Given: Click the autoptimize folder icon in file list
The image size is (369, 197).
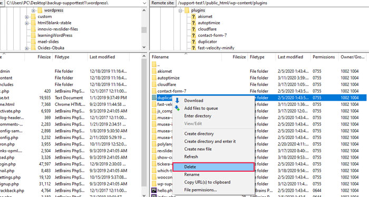Looking at the screenshot, I should [154, 78].
